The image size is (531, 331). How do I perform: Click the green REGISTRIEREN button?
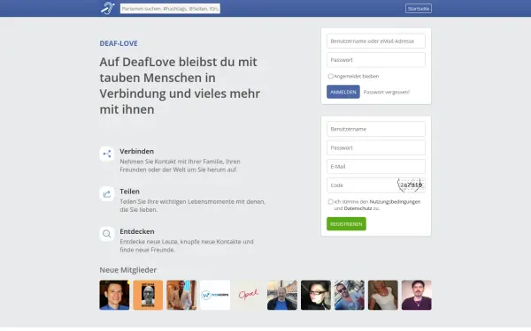tap(346, 224)
